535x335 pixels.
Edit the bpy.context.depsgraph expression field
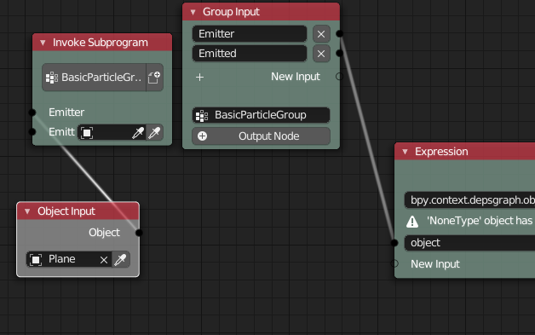coord(469,200)
